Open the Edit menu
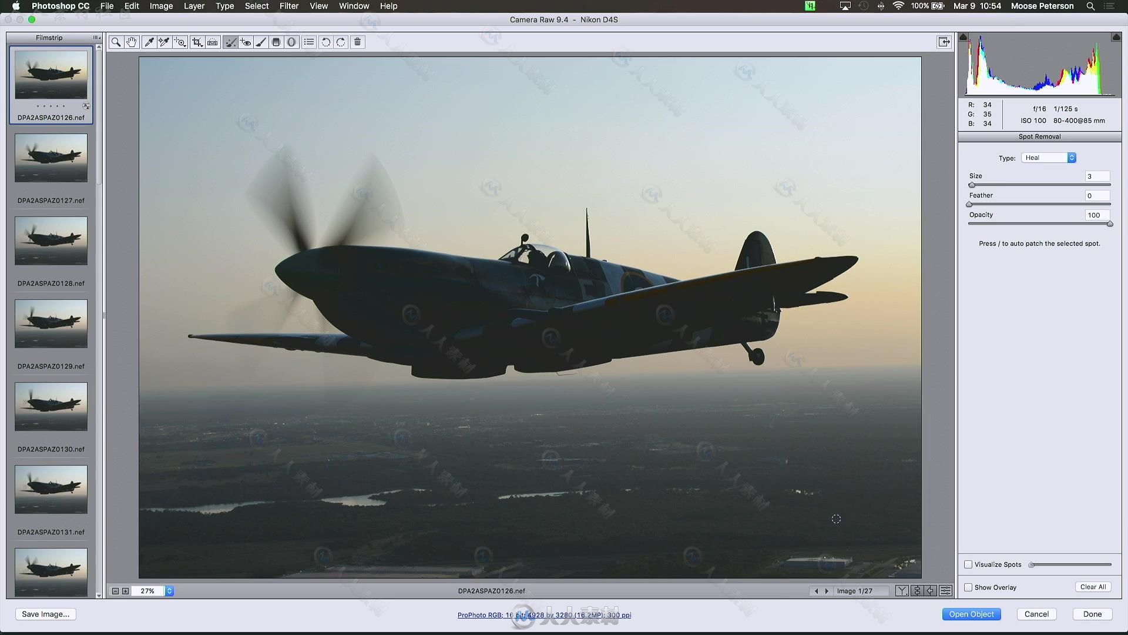This screenshot has width=1128, height=635. [x=132, y=6]
